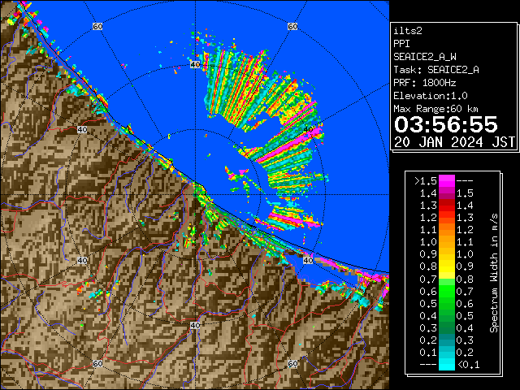Click the 60 km ring label in northwest sea area
This screenshot has width=520, height=390.
coord(97,26)
